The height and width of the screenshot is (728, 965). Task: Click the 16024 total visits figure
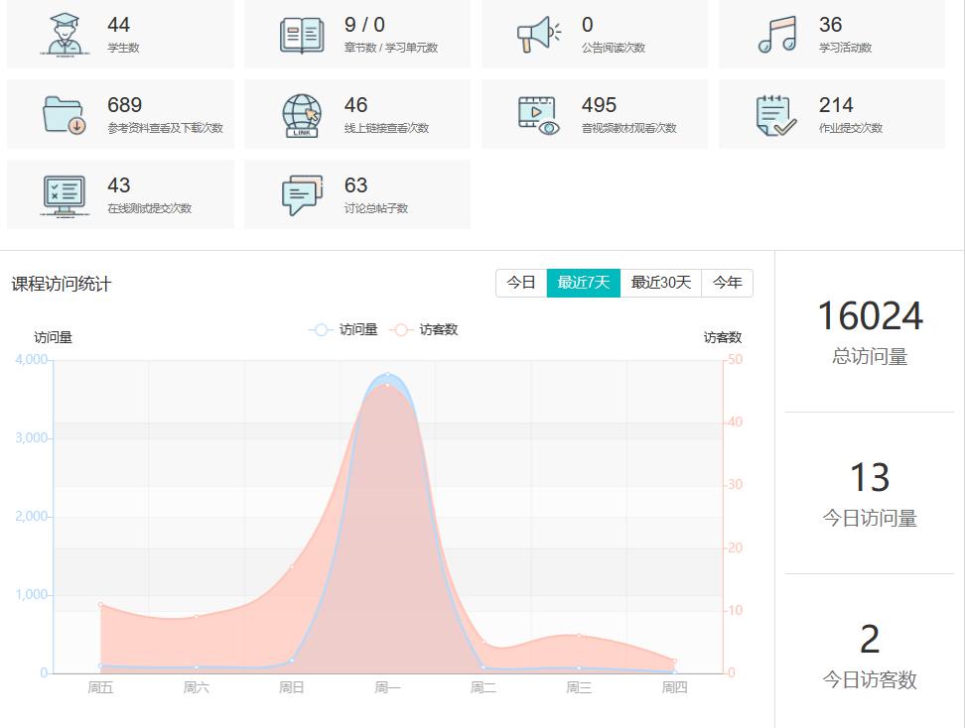(869, 315)
